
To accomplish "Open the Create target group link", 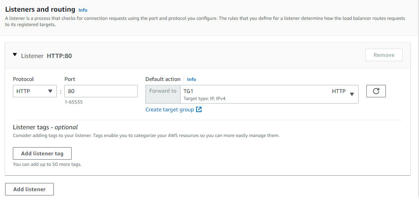I will (170, 109).
